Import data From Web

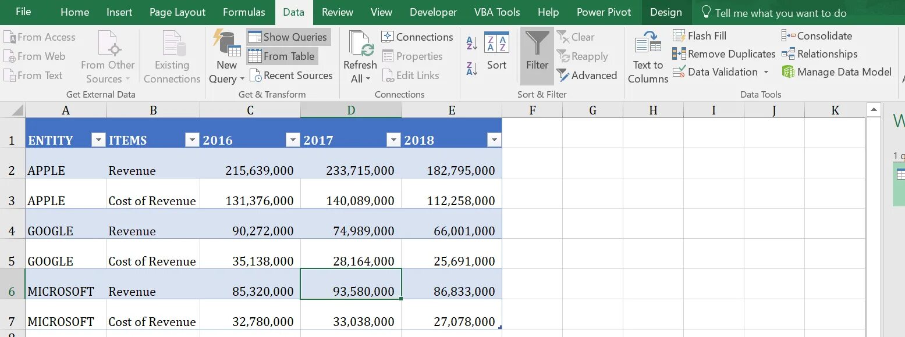coord(34,56)
